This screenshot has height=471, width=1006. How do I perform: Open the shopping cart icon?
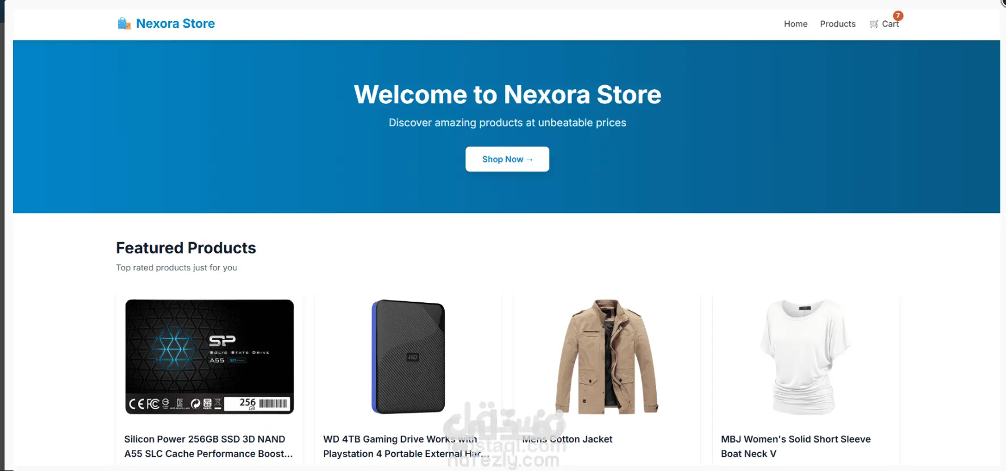tap(874, 24)
